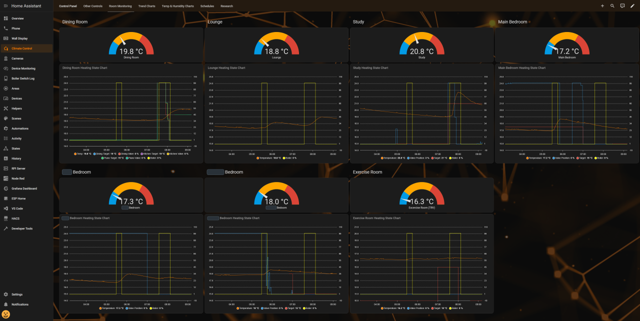Collapse the sidebar with the hamburger menu

(6, 5)
